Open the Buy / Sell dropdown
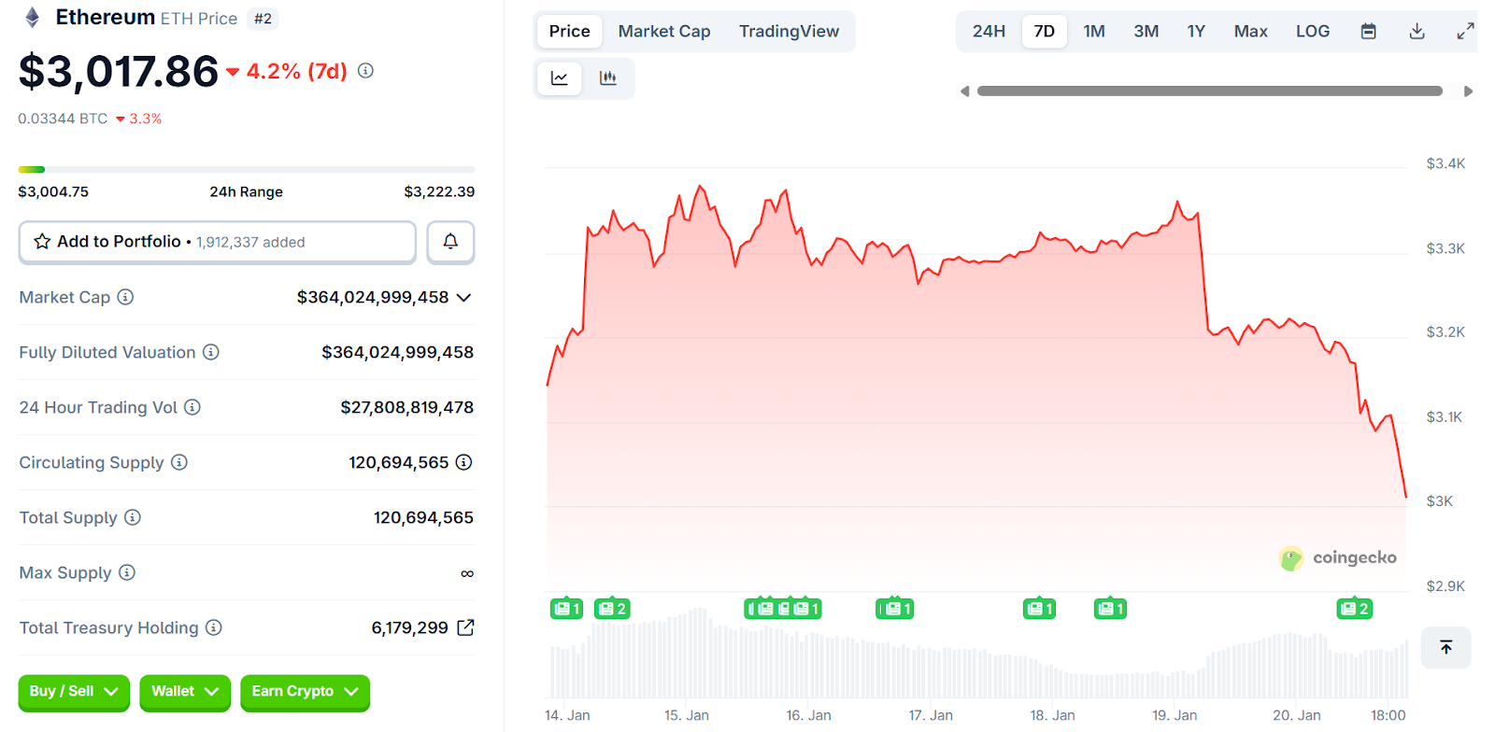The width and height of the screenshot is (1495, 732). [74, 692]
